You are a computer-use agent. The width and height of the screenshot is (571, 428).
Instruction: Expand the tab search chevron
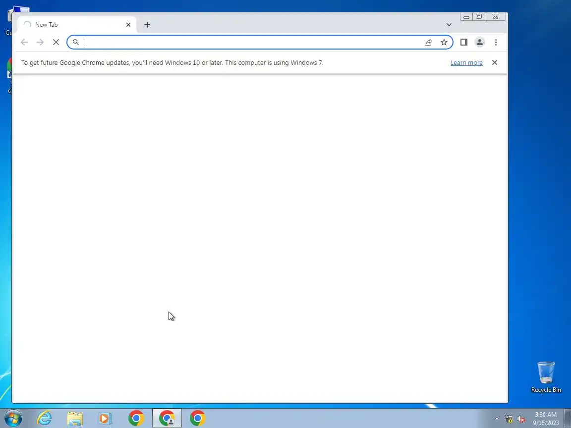click(449, 25)
